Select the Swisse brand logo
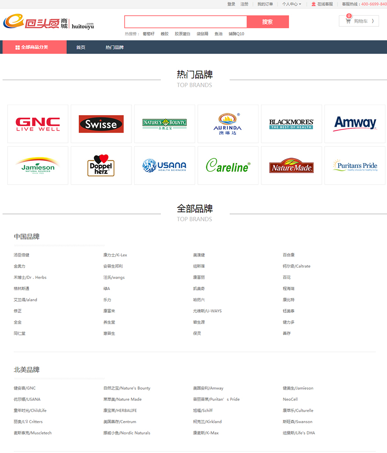Screen dimensions: 387x453 101,124
